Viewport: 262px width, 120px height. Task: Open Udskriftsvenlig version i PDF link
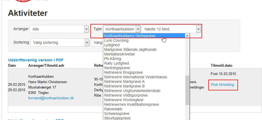pos(36,60)
